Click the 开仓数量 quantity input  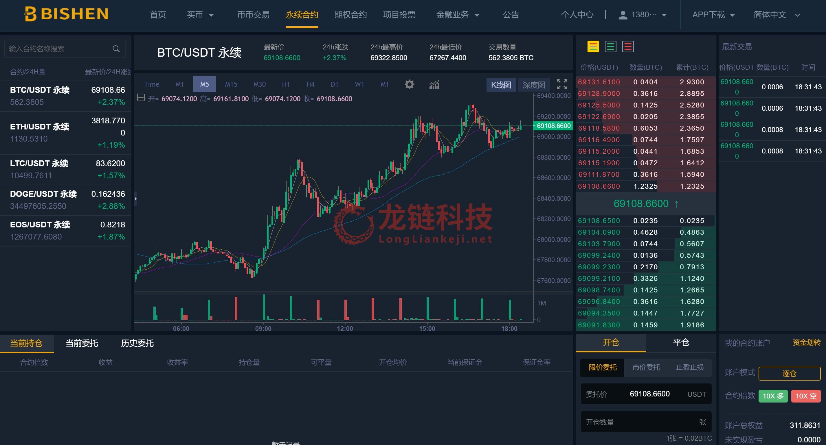646,422
